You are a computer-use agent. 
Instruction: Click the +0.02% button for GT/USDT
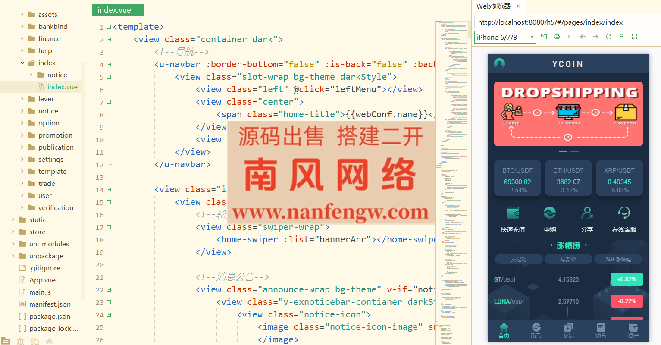(x=627, y=279)
